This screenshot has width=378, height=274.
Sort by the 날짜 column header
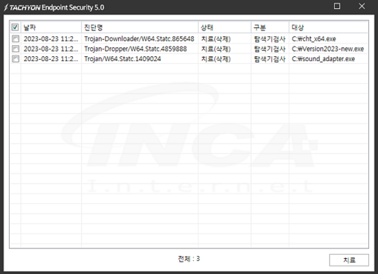click(51, 27)
